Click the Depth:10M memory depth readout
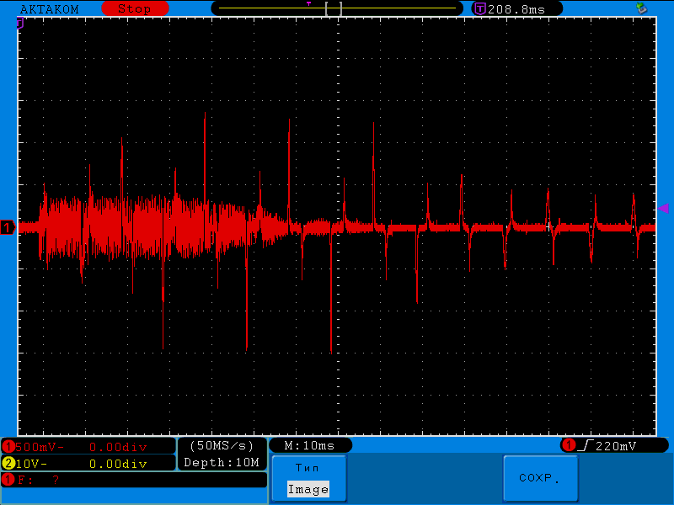This screenshot has height=505, width=674. [x=222, y=462]
